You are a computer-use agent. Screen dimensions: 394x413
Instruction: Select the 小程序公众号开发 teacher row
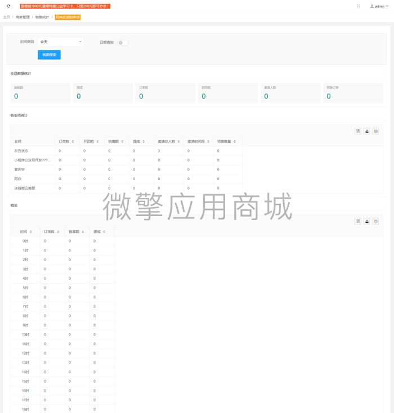(127, 160)
